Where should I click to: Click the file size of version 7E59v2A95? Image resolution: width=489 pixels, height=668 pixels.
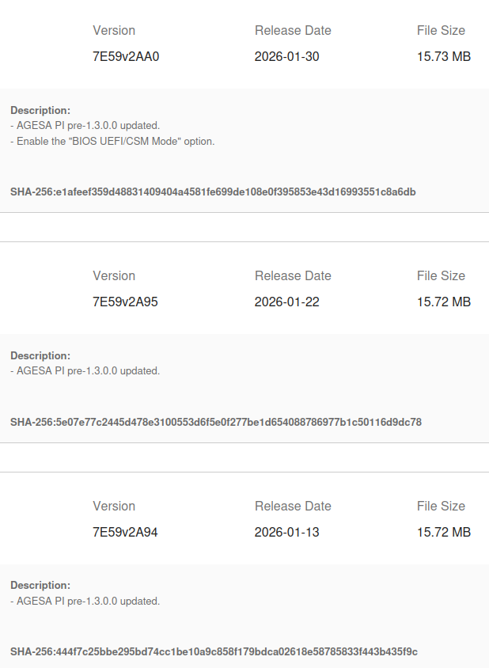tap(443, 302)
